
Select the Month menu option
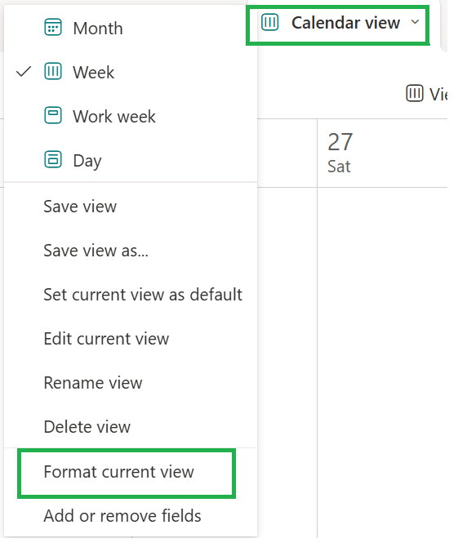(x=131, y=28)
